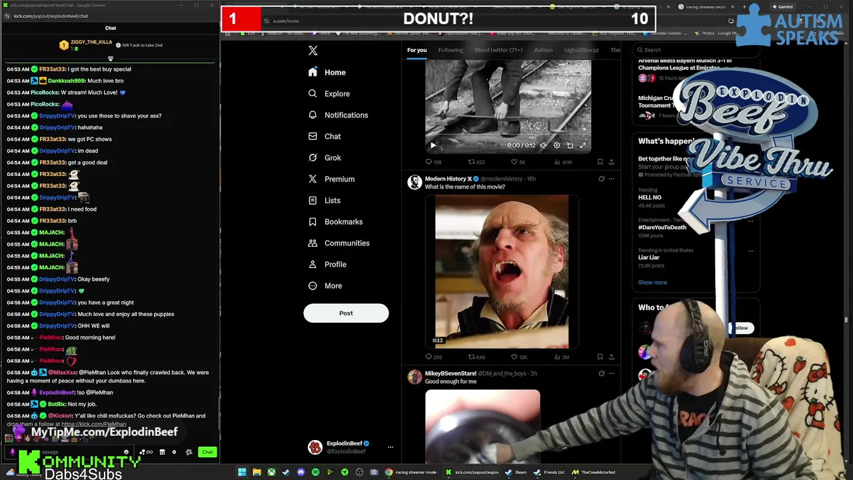View analytics showing 411K views
Viewport: 853px width, 480px height.
563,162
